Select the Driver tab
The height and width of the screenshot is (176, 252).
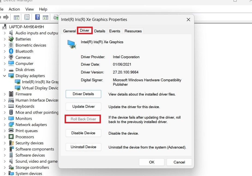coord(85,30)
